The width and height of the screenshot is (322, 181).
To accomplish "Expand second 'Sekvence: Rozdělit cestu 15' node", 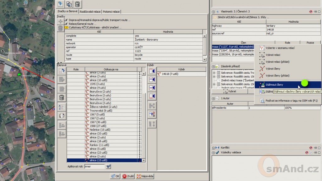I will 214,76.
